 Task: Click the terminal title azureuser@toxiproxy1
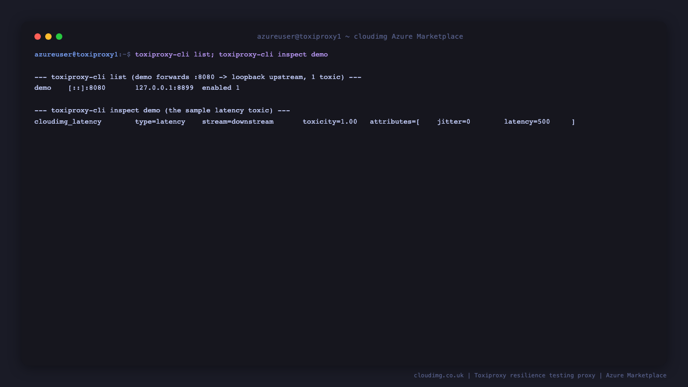pyautogui.click(x=299, y=37)
